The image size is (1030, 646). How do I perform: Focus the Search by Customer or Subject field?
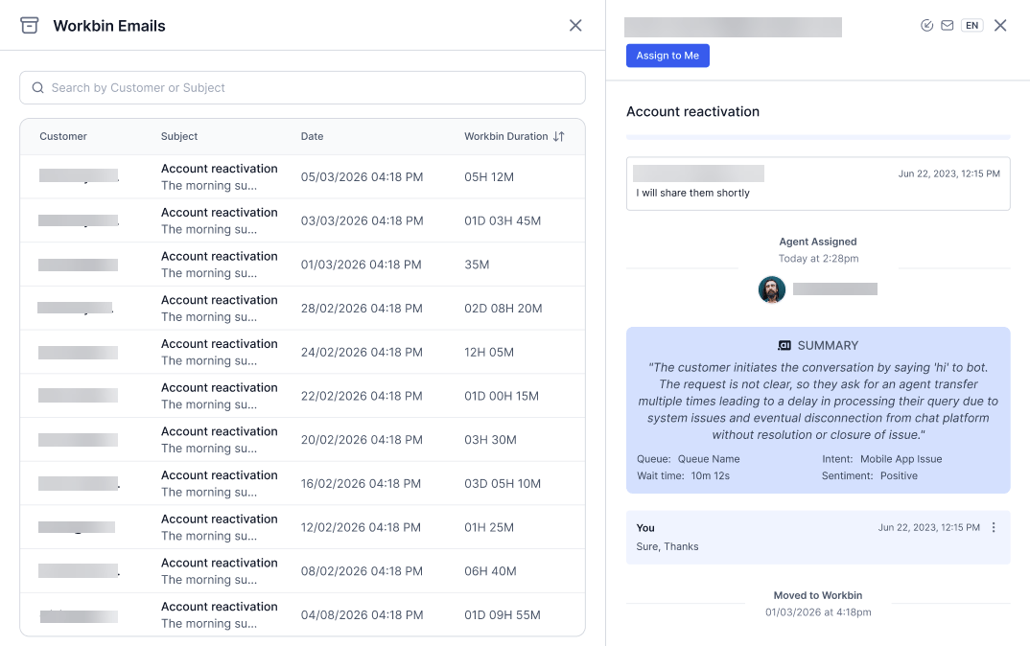pyautogui.click(x=302, y=88)
